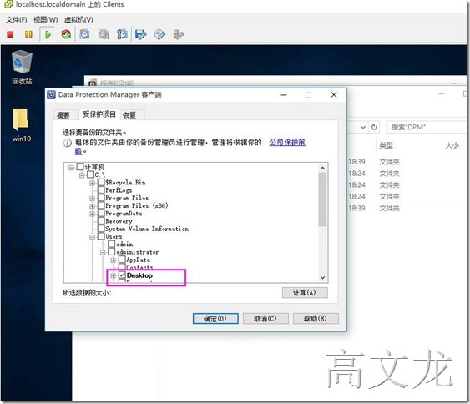This screenshot has height=404, width=470.
Task: Collapse the 计算机 tree node
Action: pyautogui.click(x=71, y=167)
